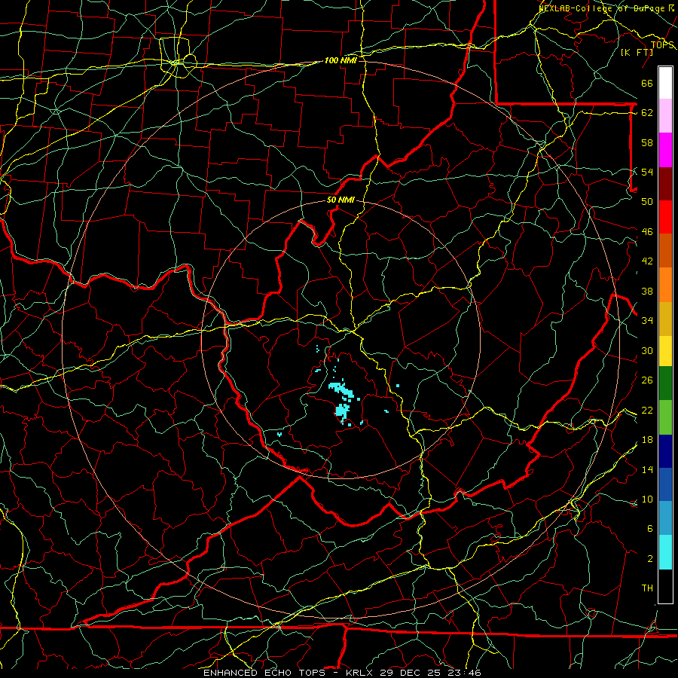Click the TOPS legend heading
Screen dimensions: 678x678
coord(662,45)
